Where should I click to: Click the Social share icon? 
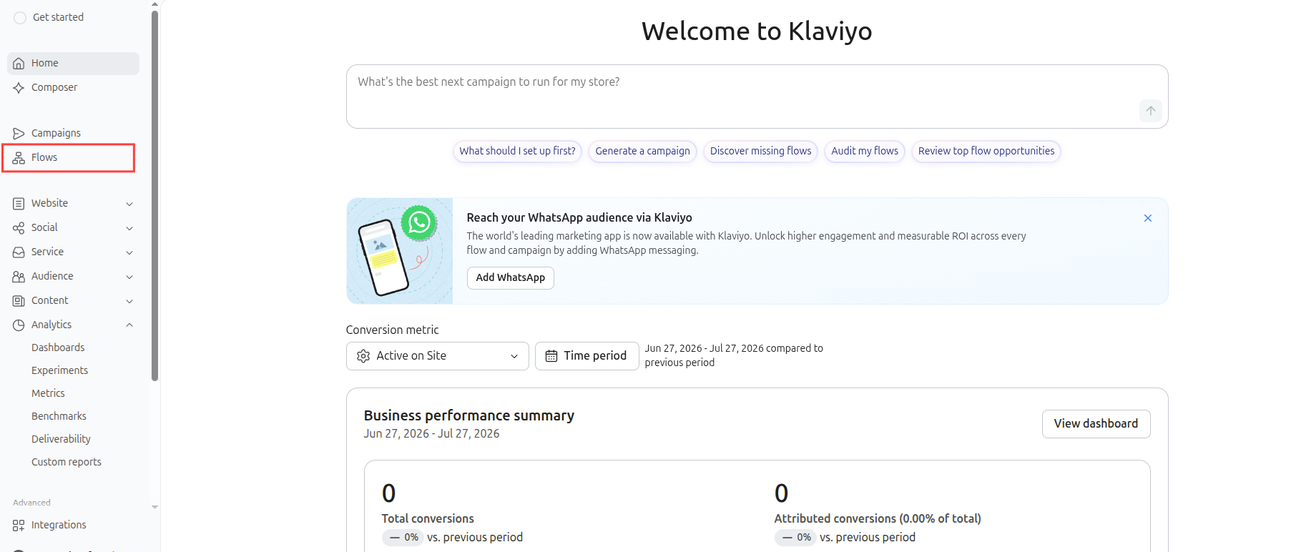coord(19,228)
